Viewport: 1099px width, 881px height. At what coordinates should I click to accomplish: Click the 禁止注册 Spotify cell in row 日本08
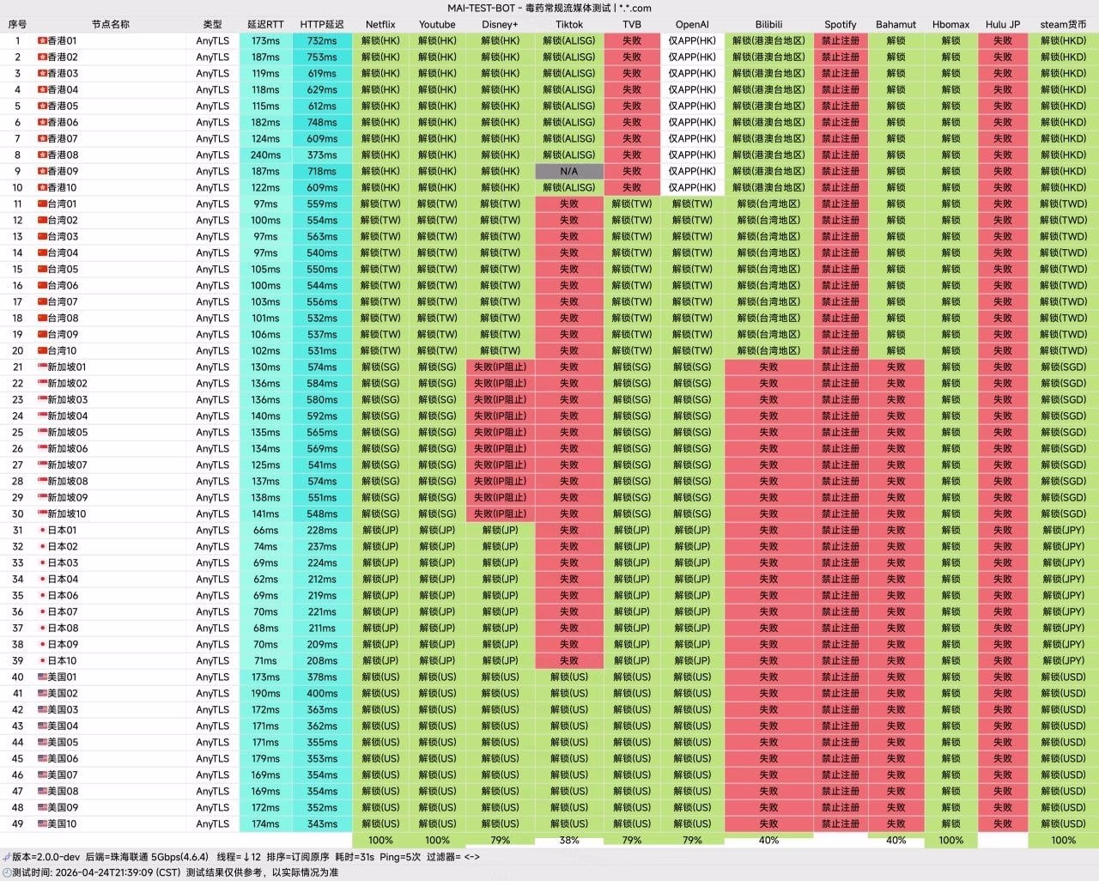(840, 628)
